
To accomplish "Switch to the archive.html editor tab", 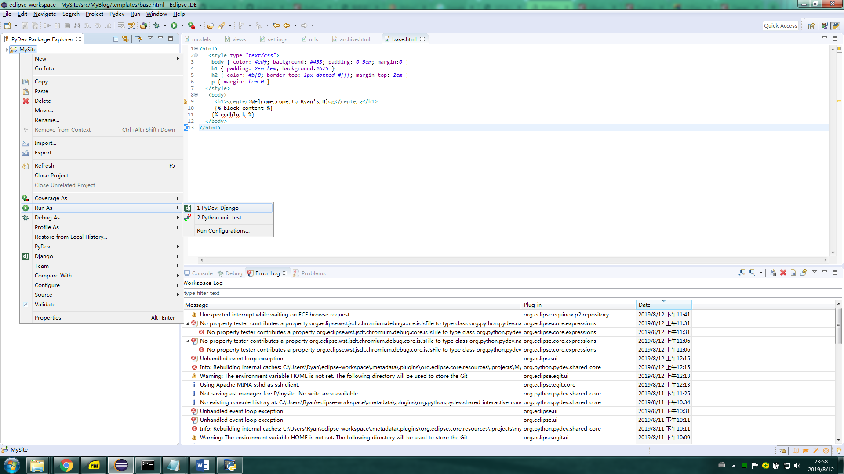I will [x=354, y=39].
